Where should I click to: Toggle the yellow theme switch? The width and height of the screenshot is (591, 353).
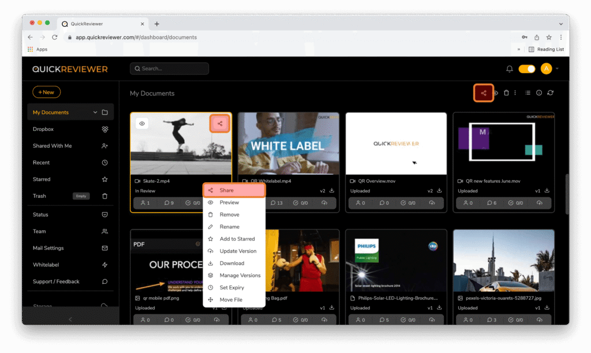coord(526,69)
